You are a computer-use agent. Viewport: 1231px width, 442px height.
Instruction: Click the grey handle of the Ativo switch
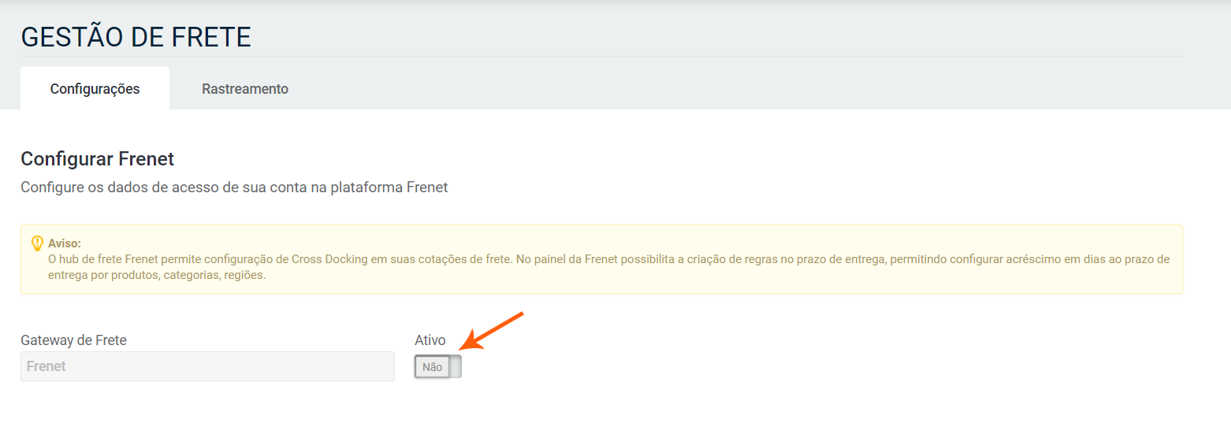[456, 366]
